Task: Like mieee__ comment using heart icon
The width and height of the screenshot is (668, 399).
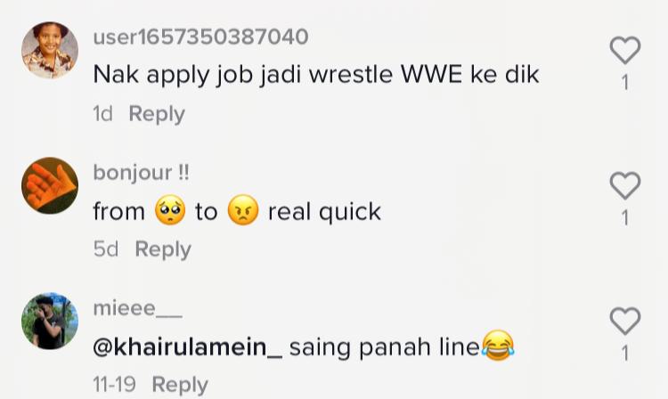Action: point(625,321)
